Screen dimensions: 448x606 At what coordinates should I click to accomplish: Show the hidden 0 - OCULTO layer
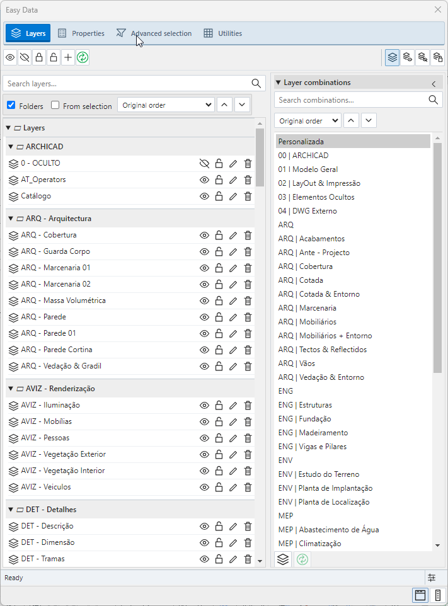(x=204, y=164)
